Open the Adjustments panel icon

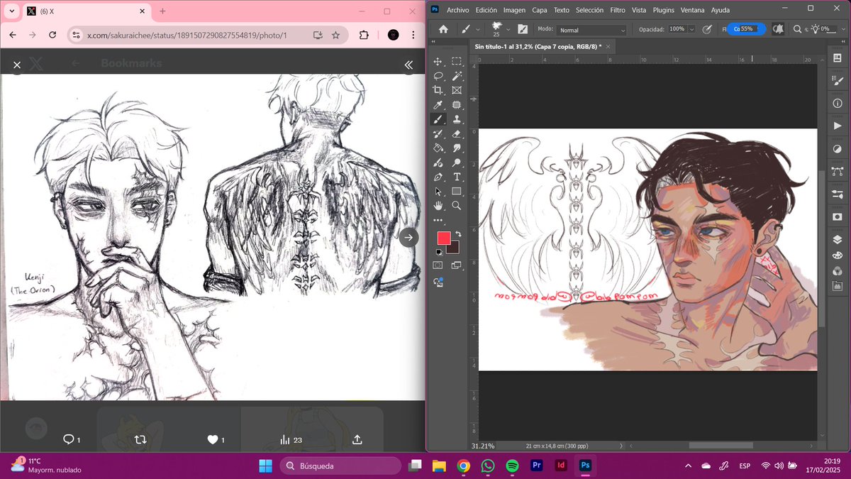coord(837,148)
